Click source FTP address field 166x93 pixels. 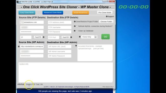(x=32, y=22)
